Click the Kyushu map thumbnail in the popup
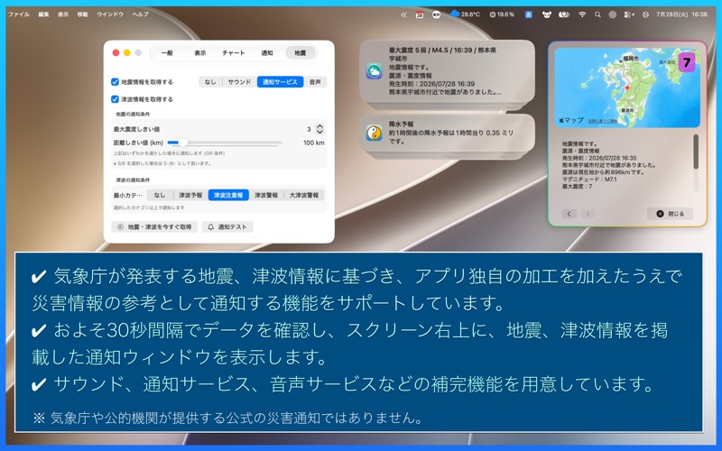Screen dimensions: 722x451 click(627, 87)
